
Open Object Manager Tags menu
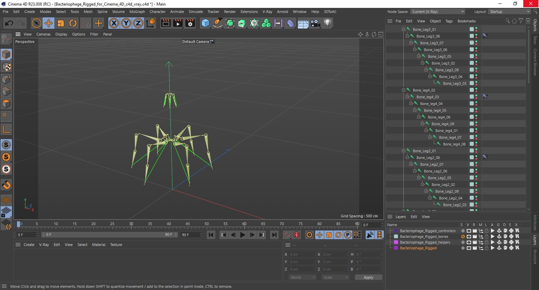449,21
